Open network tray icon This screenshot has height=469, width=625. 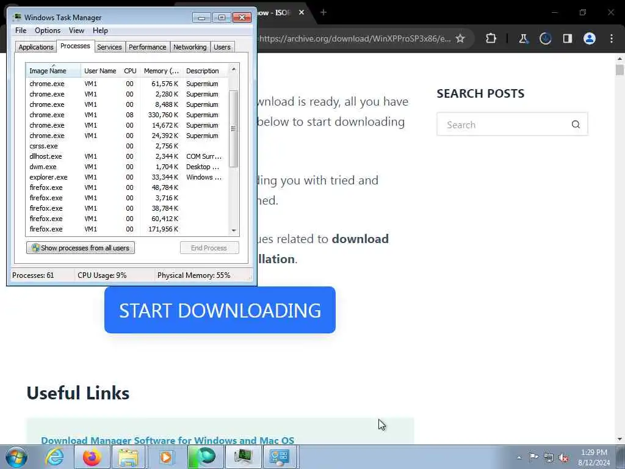click(x=549, y=457)
